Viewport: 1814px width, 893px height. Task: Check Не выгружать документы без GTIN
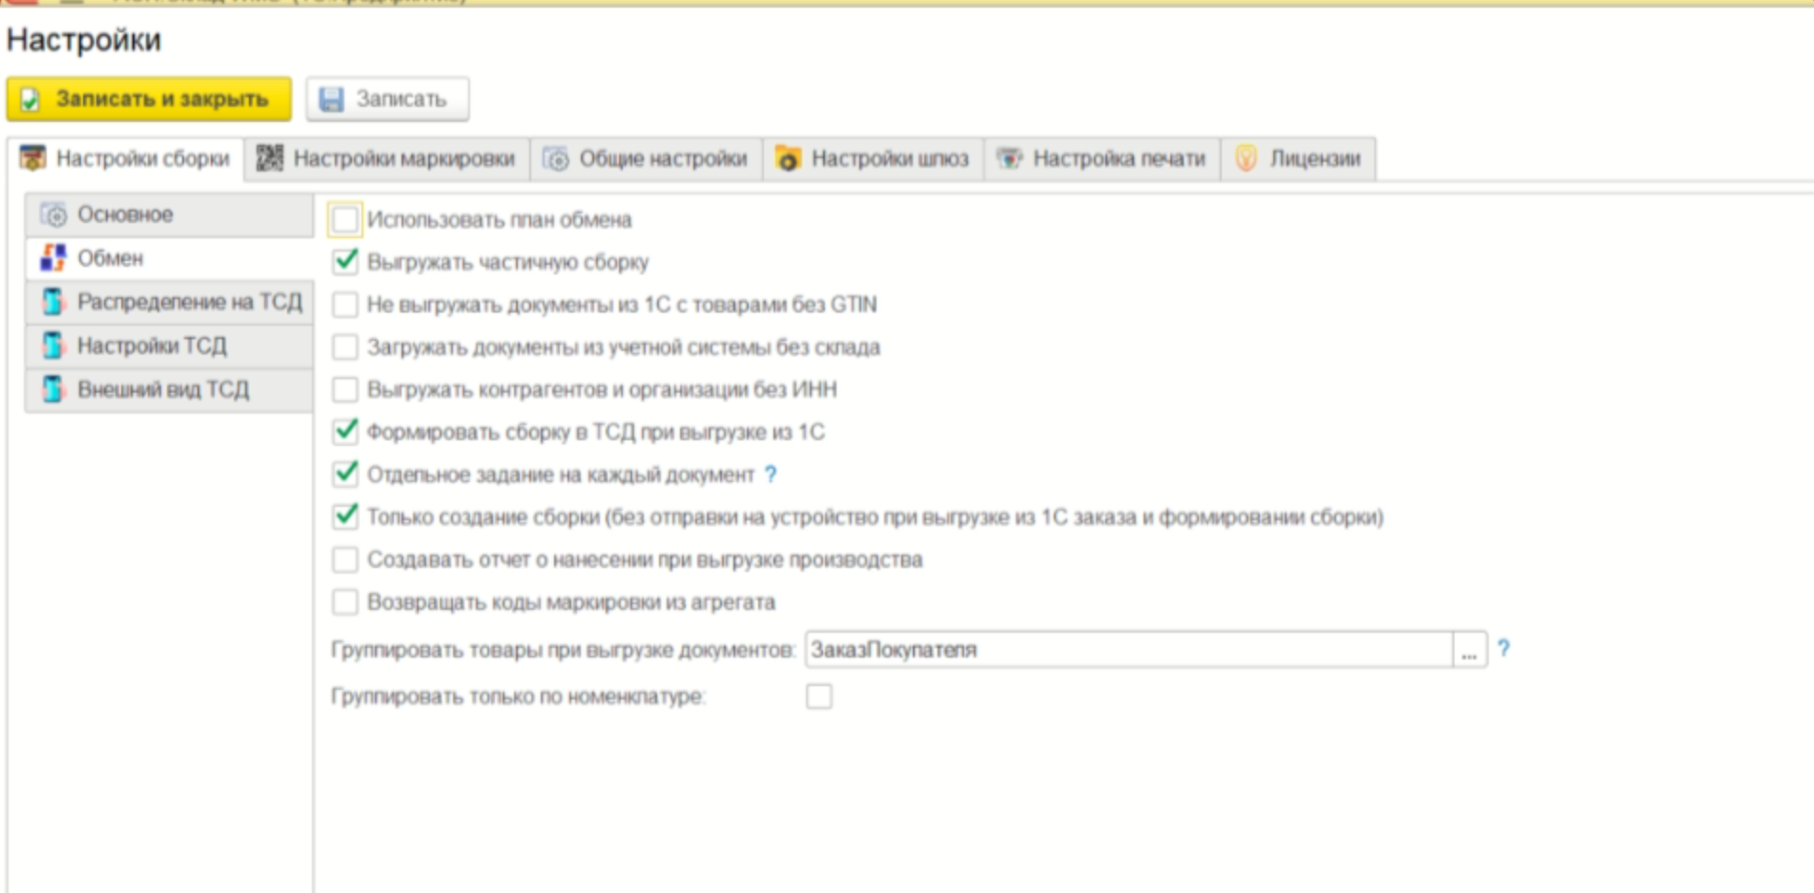[x=345, y=305]
